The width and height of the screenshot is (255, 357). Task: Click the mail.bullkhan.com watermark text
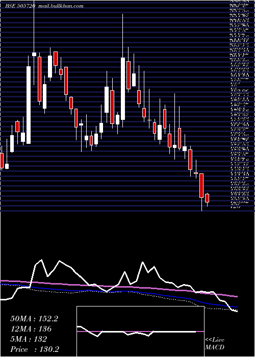pos(61,6)
